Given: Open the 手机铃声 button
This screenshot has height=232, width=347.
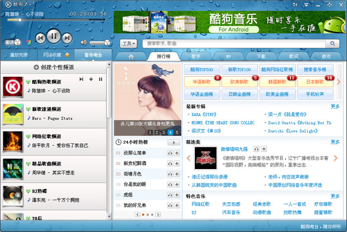Looking at the screenshot, I should coord(315,94).
